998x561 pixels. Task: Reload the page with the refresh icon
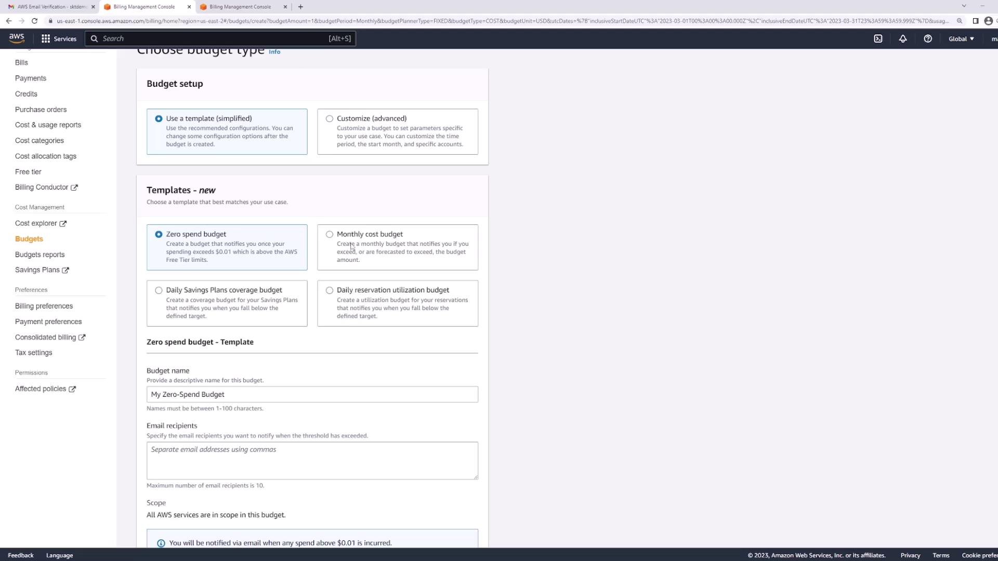[x=34, y=21]
